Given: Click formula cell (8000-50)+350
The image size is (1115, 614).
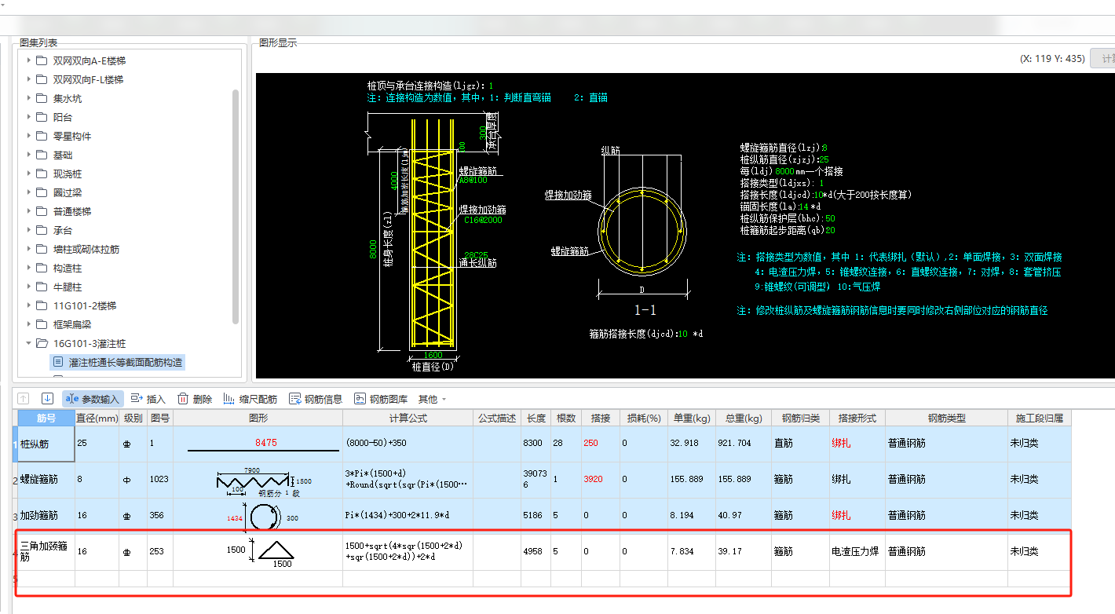Looking at the screenshot, I should point(408,444).
